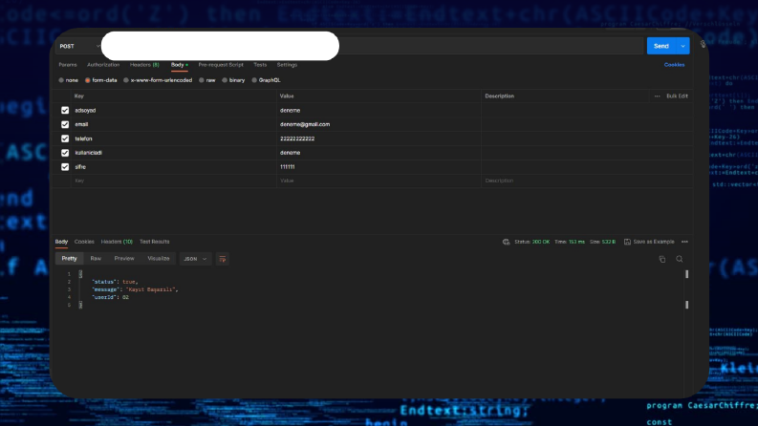This screenshot has width=758, height=426.
Task: Open the Test Results tab
Action: pos(154,242)
